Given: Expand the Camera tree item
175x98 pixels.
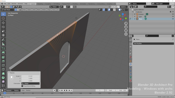Looking at the screenshot, I should (x=135, y=14).
